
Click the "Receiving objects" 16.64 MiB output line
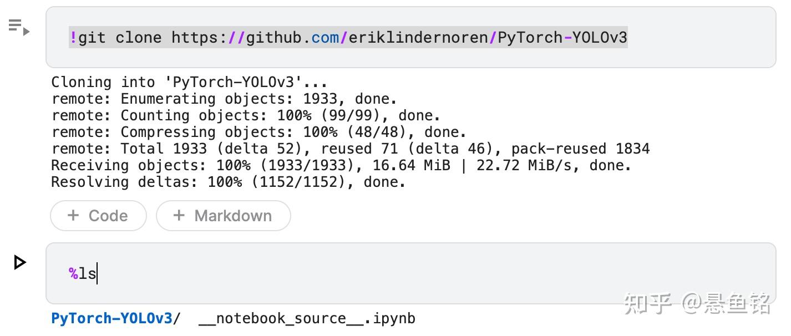[341, 165]
